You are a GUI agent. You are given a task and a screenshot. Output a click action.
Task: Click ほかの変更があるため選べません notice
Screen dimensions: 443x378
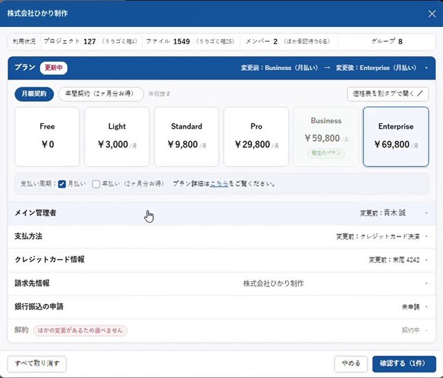click(x=80, y=330)
